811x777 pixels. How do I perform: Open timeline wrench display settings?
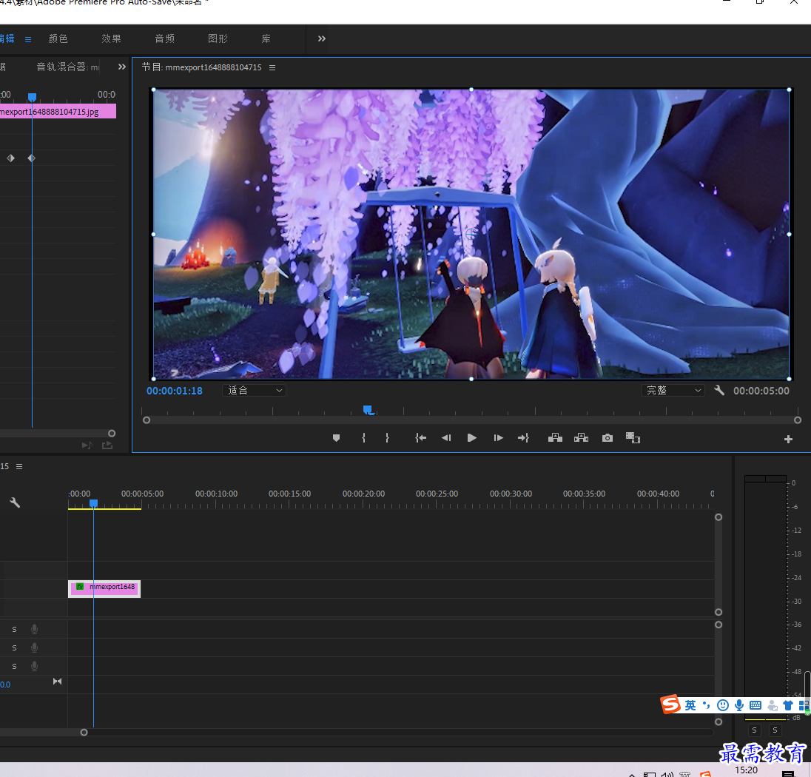[15, 502]
